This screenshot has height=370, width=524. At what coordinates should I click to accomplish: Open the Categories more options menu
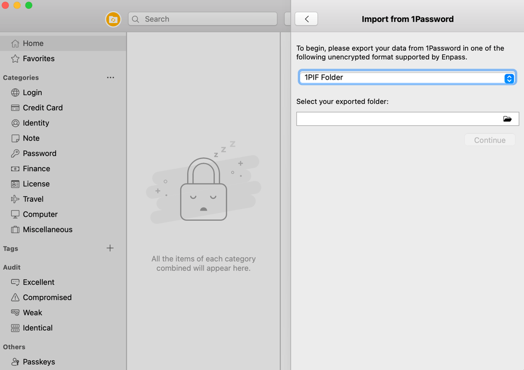[x=111, y=77]
